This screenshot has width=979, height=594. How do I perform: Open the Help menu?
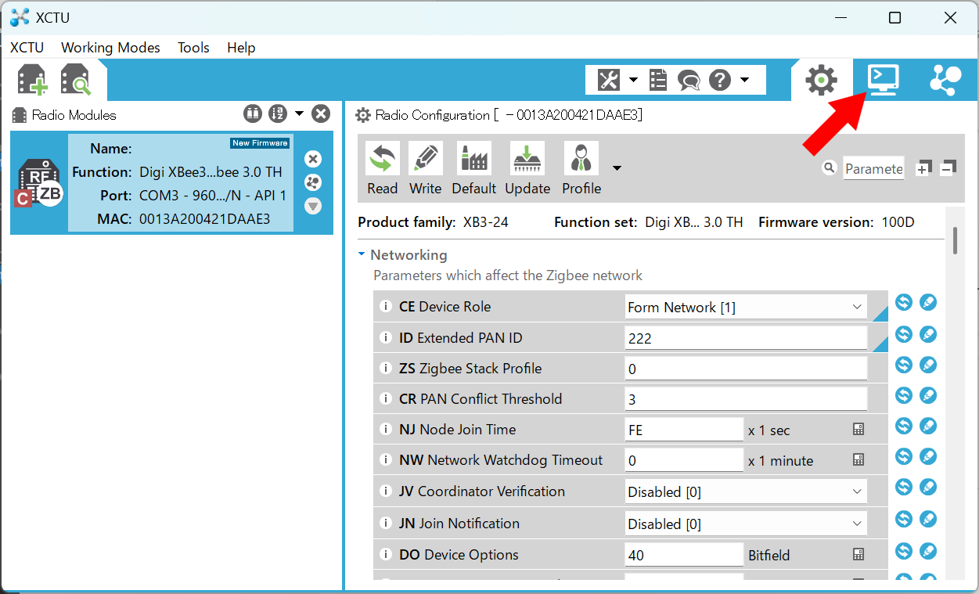point(241,48)
